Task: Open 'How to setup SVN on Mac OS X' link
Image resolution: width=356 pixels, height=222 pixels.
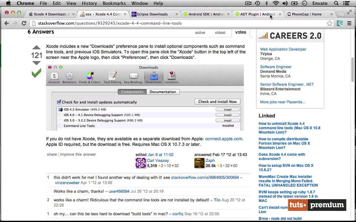Action: coord(286,168)
